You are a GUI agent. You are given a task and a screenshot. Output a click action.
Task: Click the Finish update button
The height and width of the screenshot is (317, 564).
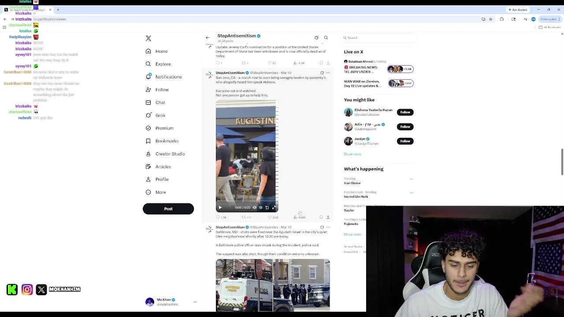(x=549, y=19)
